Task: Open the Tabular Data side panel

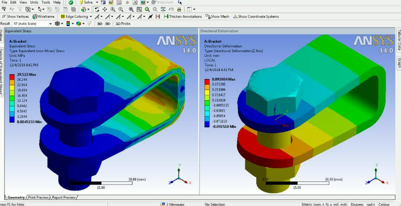Action: pos(399,40)
